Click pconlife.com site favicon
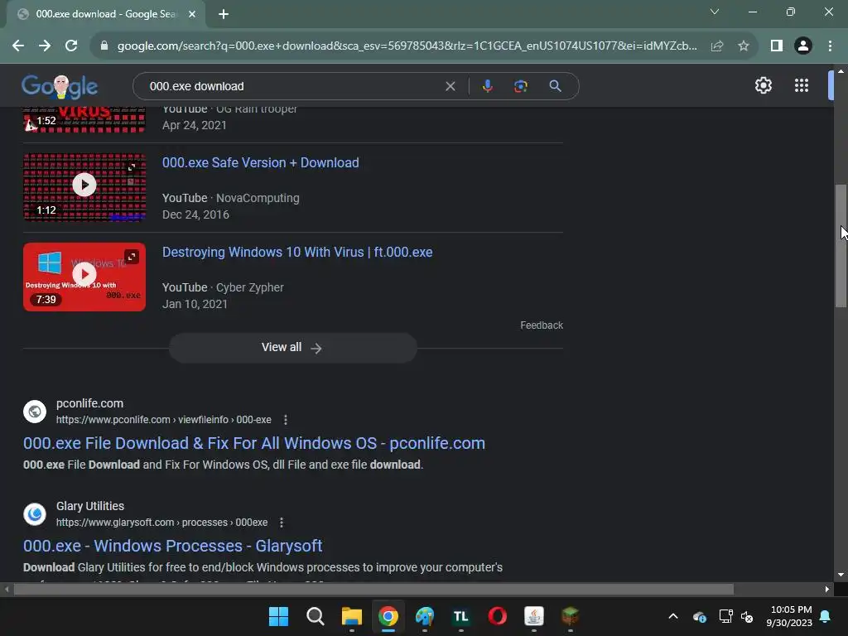 35,412
